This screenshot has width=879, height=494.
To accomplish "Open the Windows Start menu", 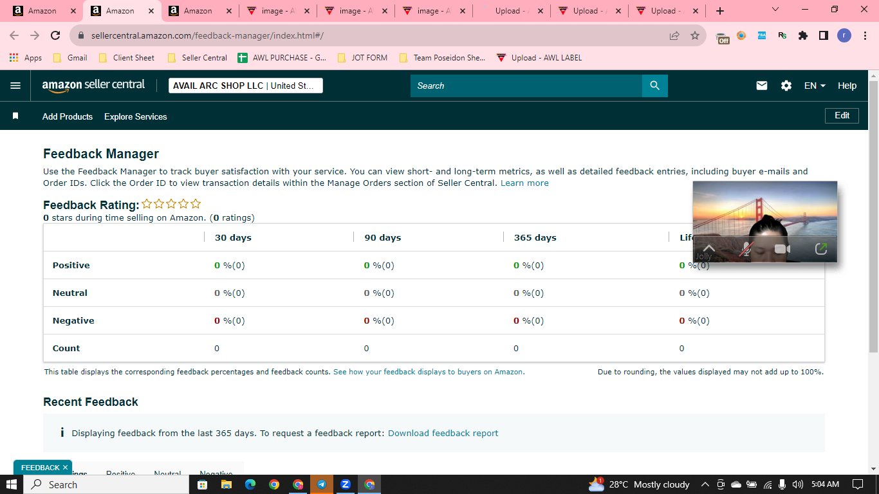I will (x=12, y=484).
